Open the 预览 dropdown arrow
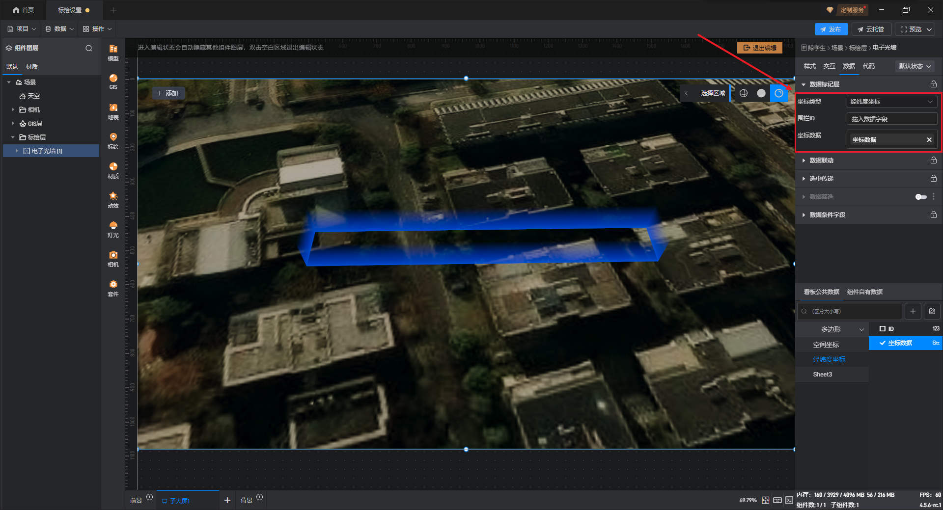 point(929,29)
